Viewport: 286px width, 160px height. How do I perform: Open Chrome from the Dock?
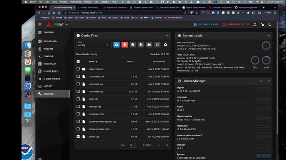click(28, 54)
